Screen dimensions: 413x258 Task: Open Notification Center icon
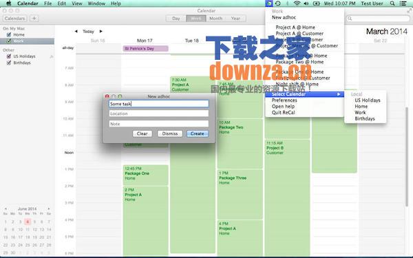[403, 3]
